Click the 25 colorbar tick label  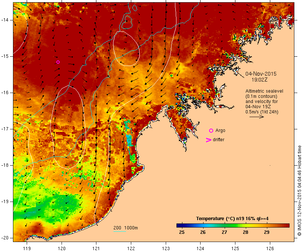tap(182, 232)
